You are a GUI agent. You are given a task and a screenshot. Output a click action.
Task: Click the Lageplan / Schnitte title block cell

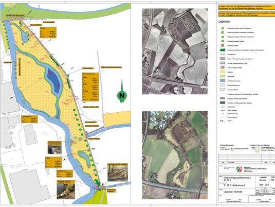[237, 192]
